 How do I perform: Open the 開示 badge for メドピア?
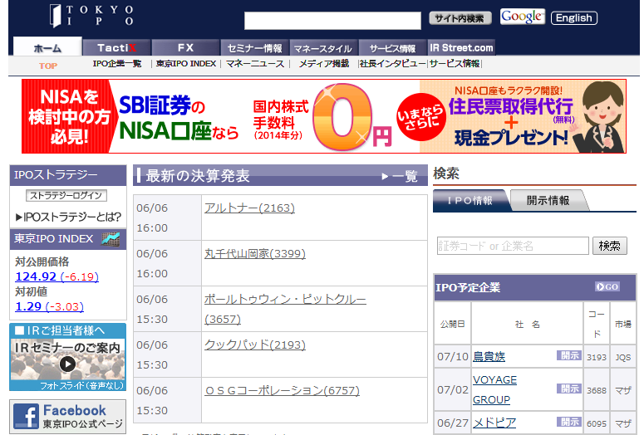(568, 423)
